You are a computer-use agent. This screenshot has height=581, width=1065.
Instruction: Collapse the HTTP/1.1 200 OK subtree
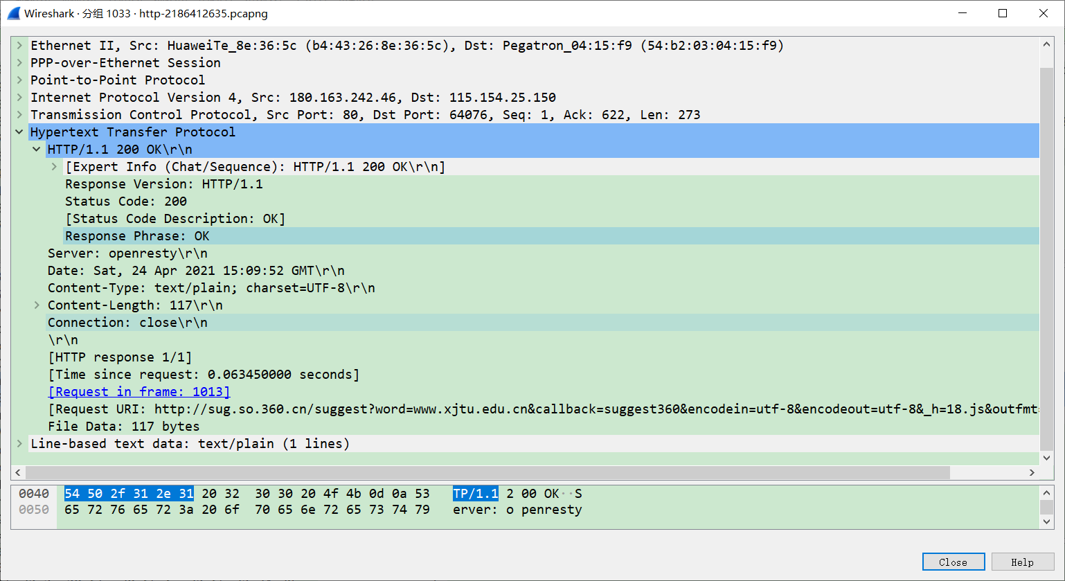point(37,150)
